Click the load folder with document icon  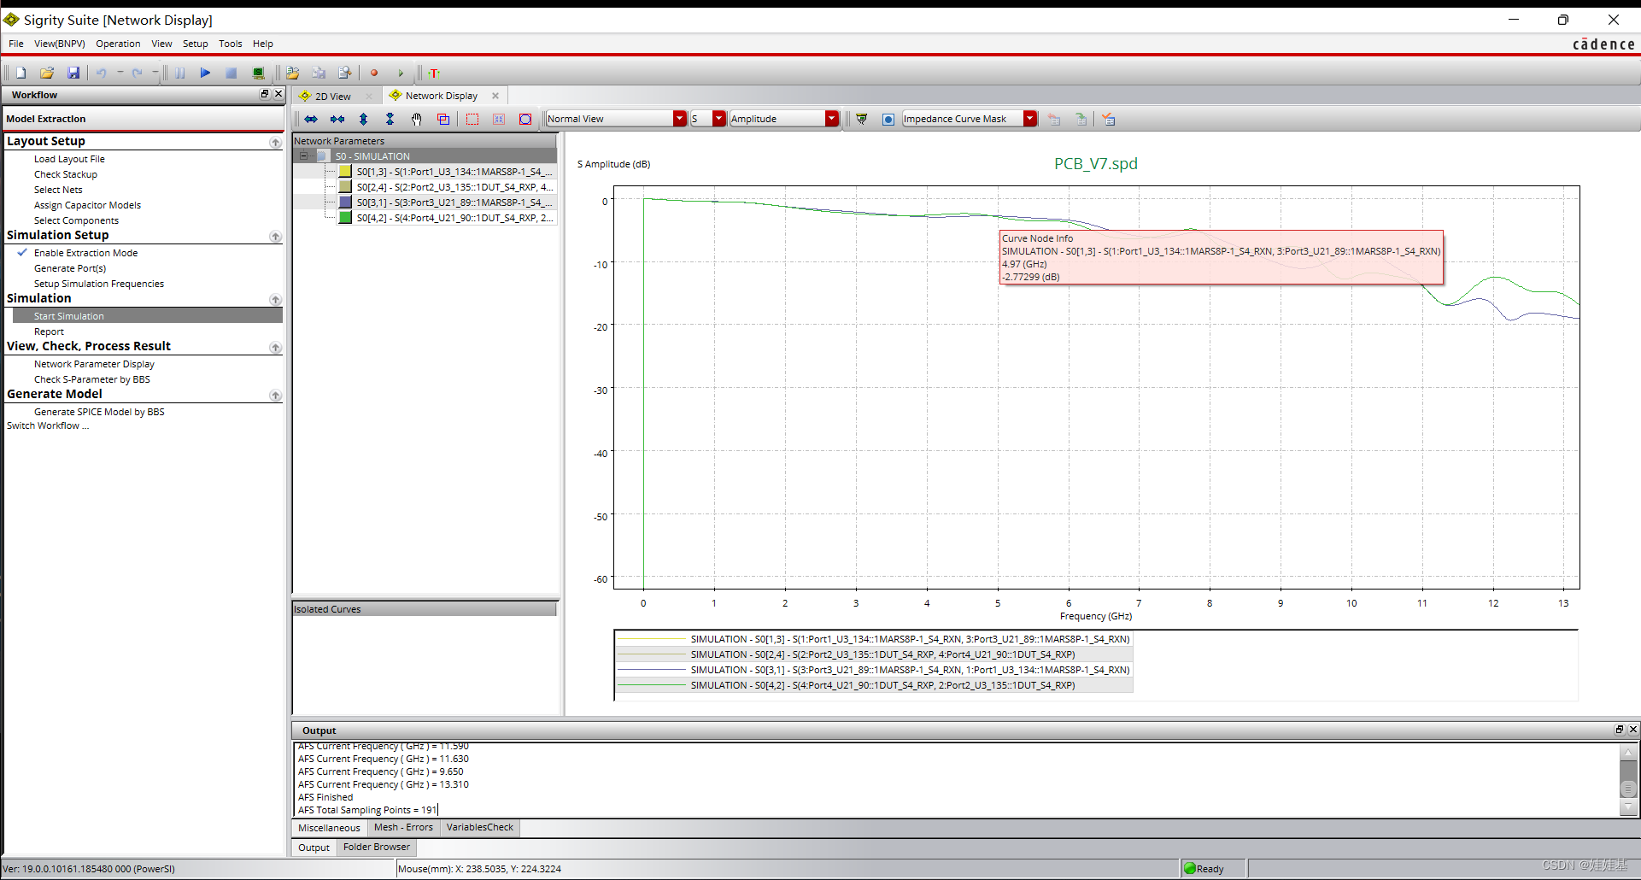[x=293, y=73]
